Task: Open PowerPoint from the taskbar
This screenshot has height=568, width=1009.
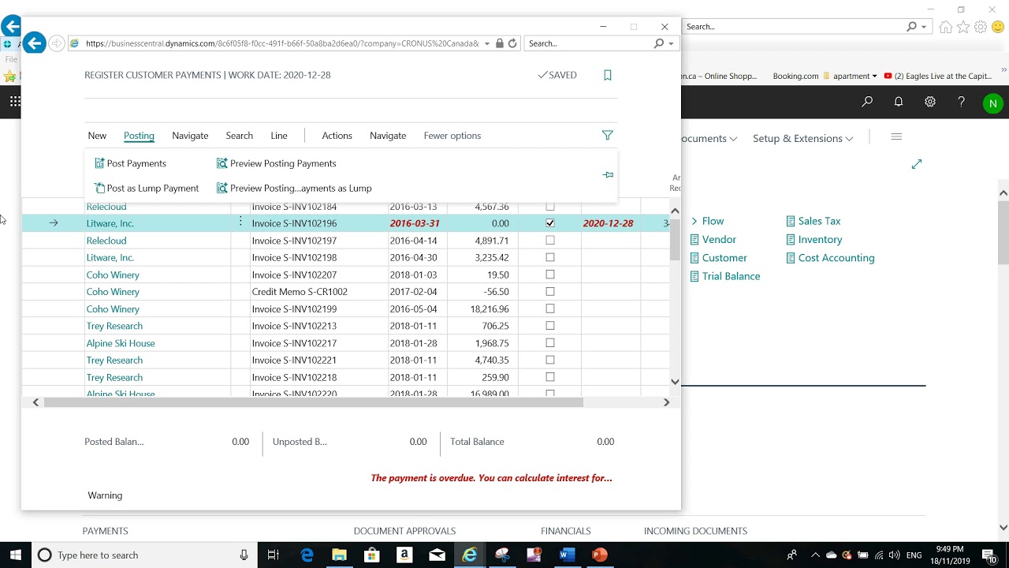Action: tap(599, 555)
